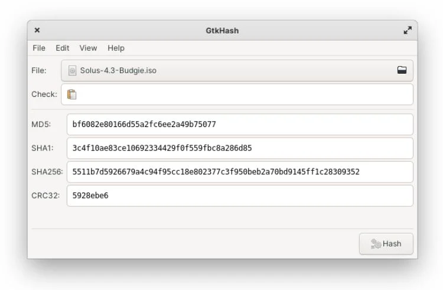Screen dimensions: 443x290
Task: Click the ISO disc file icon
Action: click(72, 71)
